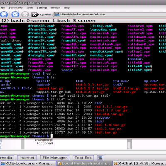Click the greyed-out Stop loading icon

25,14
